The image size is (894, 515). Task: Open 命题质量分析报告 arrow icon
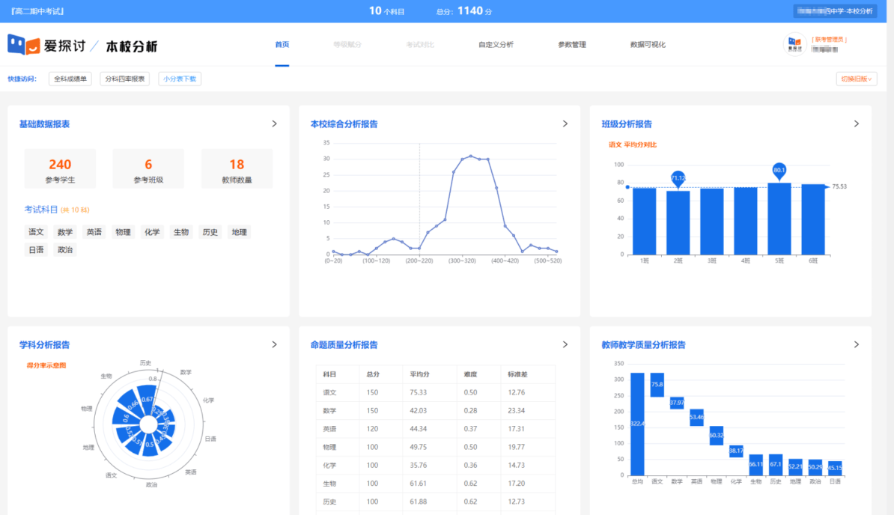pyautogui.click(x=565, y=344)
